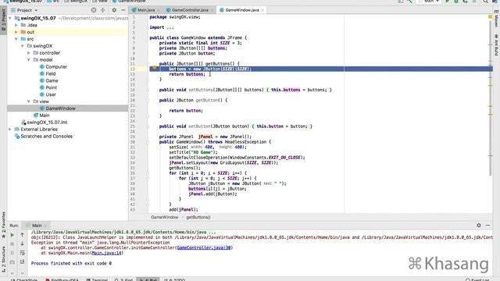Screen dimensions: 500x281
Task: Open Maven side tool window
Action: 496,19
